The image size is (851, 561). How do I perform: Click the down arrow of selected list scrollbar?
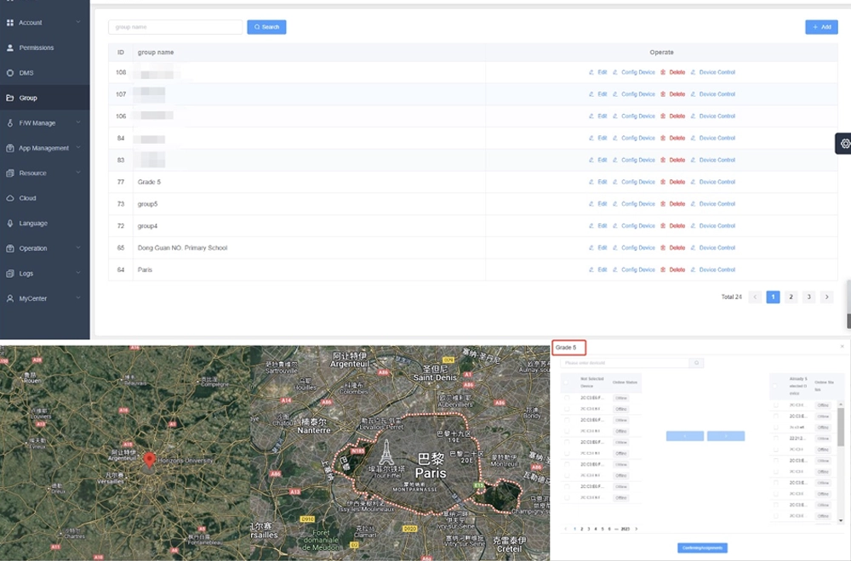[x=841, y=520]
